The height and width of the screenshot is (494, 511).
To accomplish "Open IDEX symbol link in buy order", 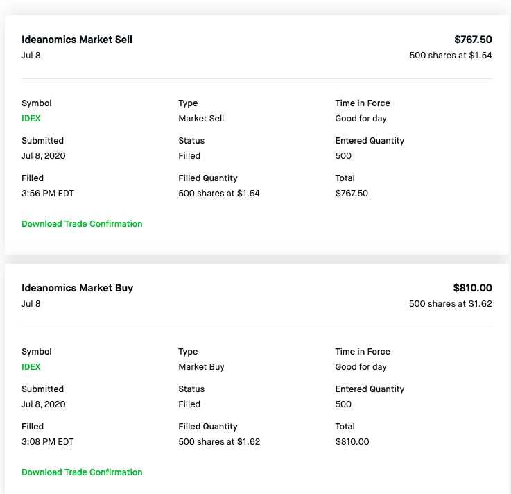I will click(31, 367).
